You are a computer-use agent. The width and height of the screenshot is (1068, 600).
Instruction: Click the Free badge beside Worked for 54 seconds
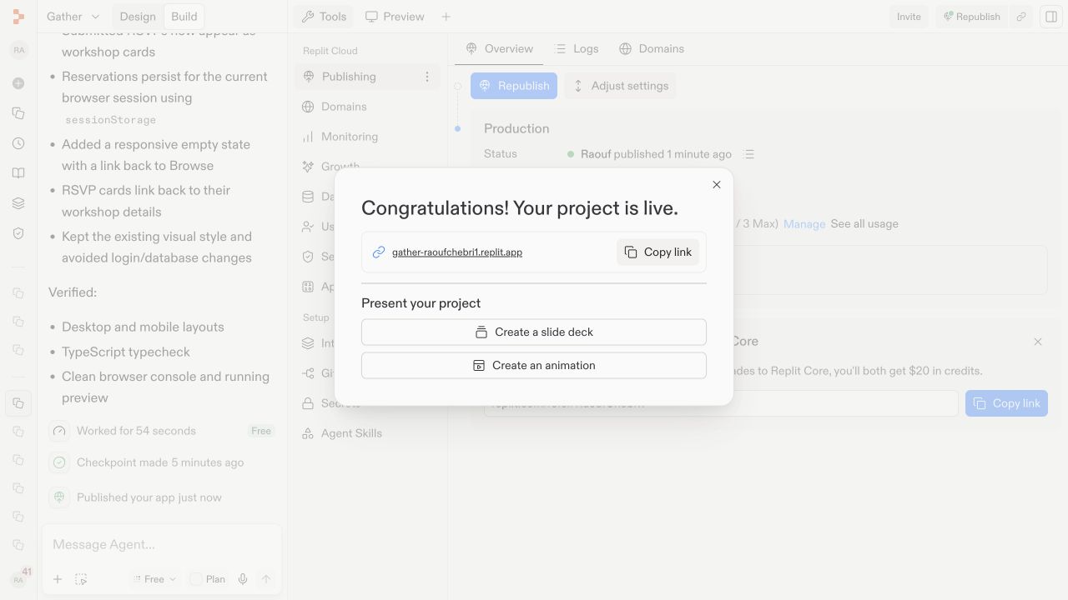pos(261,431)
